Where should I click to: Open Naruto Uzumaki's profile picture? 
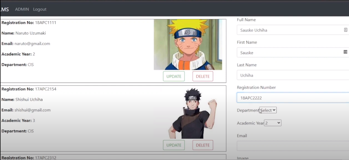pos(188,44)
